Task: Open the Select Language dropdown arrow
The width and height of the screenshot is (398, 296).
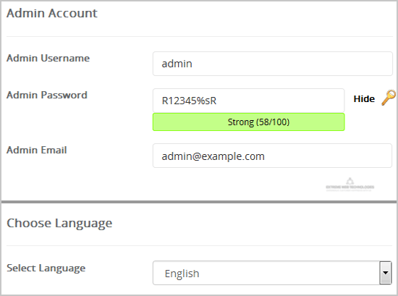Action: pyautogui.click(x=386, y=273)
